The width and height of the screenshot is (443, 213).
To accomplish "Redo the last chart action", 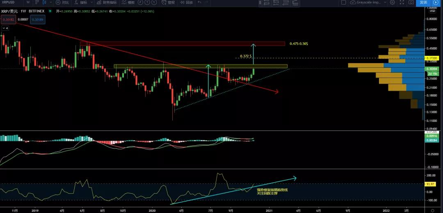I will tap(206, 2).
